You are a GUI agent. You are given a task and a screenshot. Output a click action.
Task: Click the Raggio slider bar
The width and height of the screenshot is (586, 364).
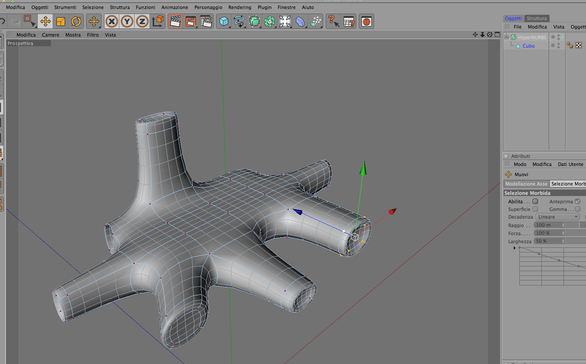tap(576, 225)
